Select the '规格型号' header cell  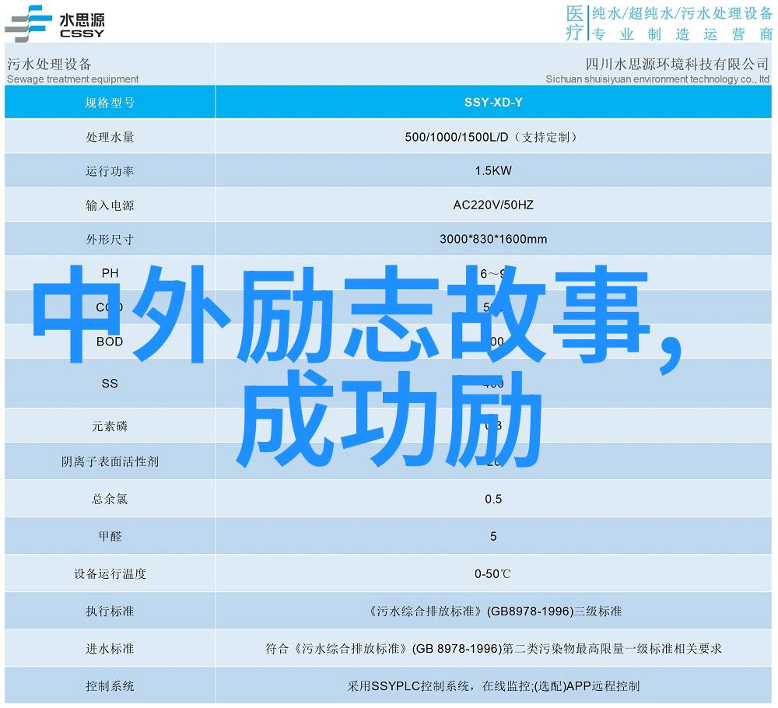pyautogui.click(x=110, y=103)
